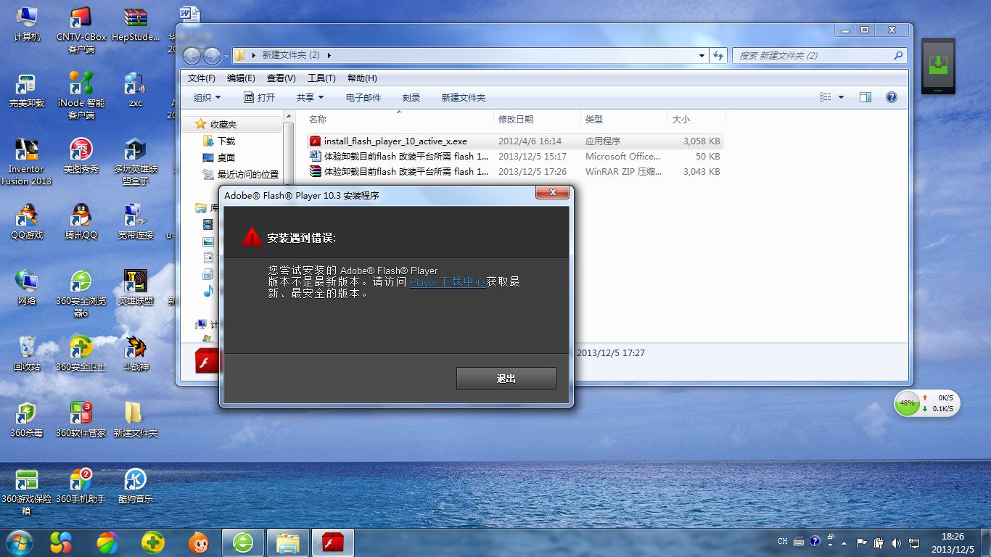The height and width of the screenshot is (557, 991).
Task: Open explorer help icon
Action: (x=892, y=97)
